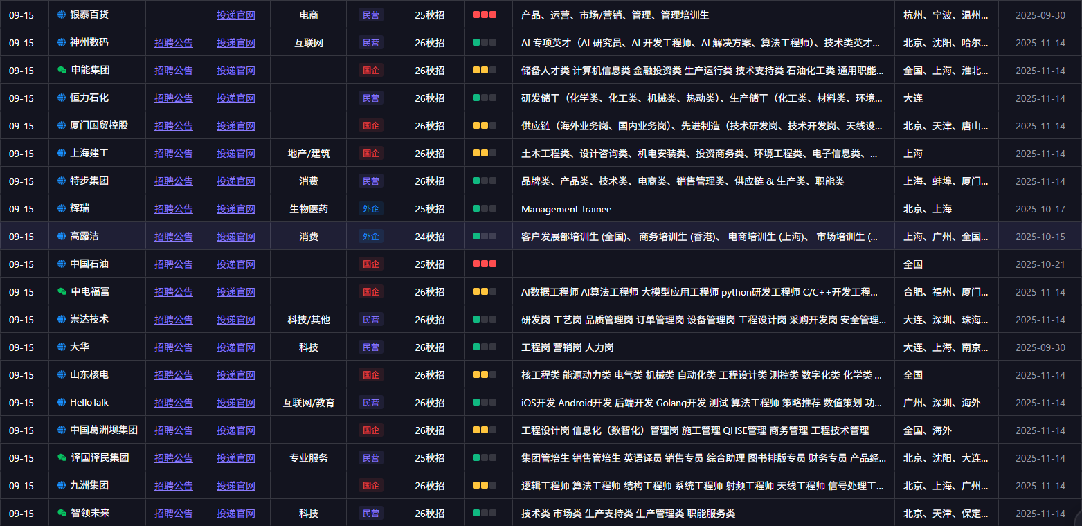Open the 招聘公告 link for 山东核电
The width and height of the screenshot is (1082, 526).
(x=173, y=374)
